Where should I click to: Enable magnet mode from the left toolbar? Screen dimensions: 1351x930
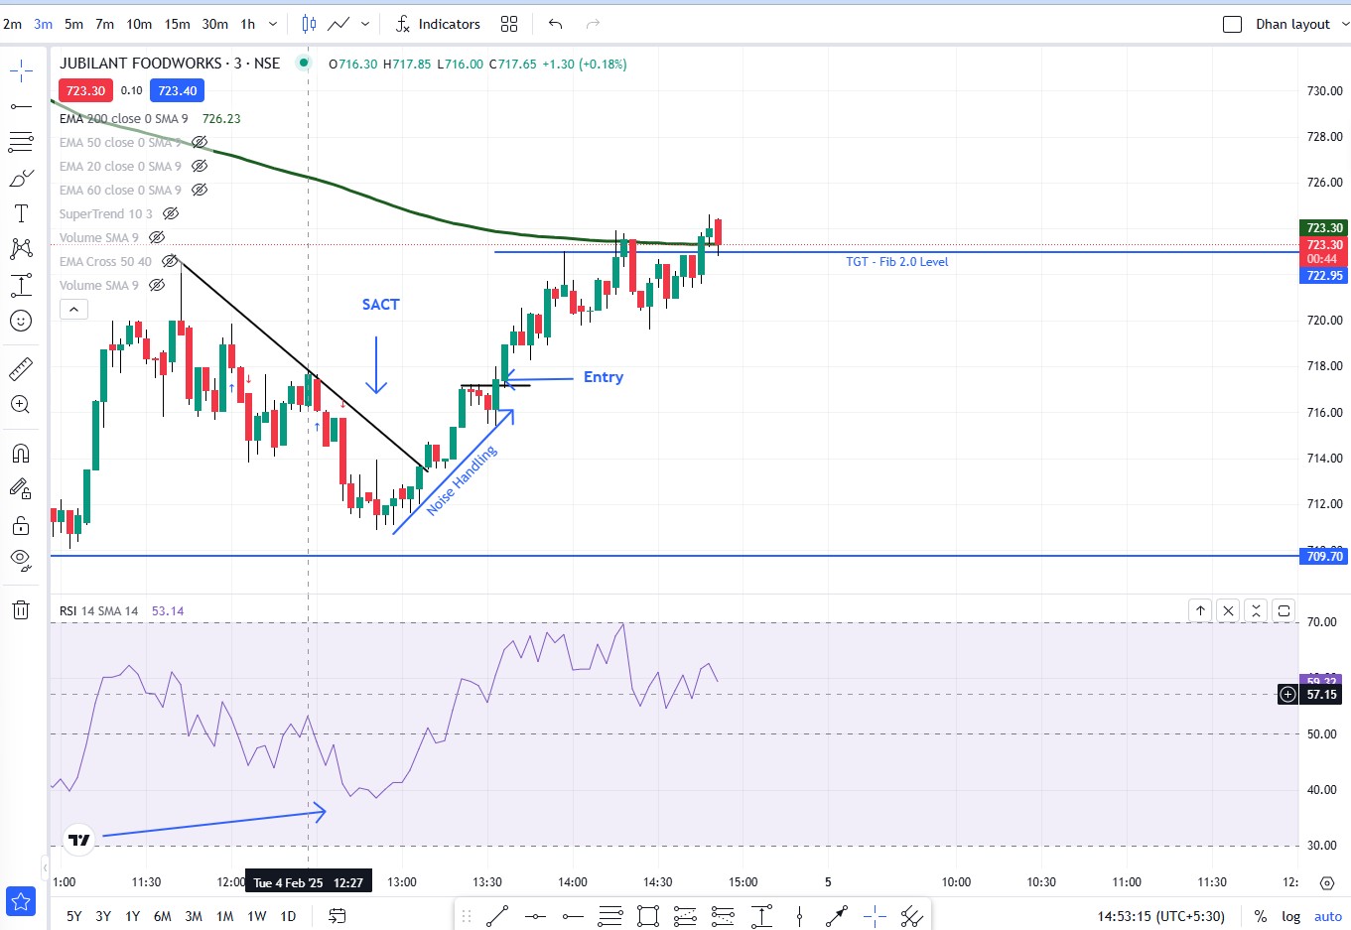[x=20, y=453]
